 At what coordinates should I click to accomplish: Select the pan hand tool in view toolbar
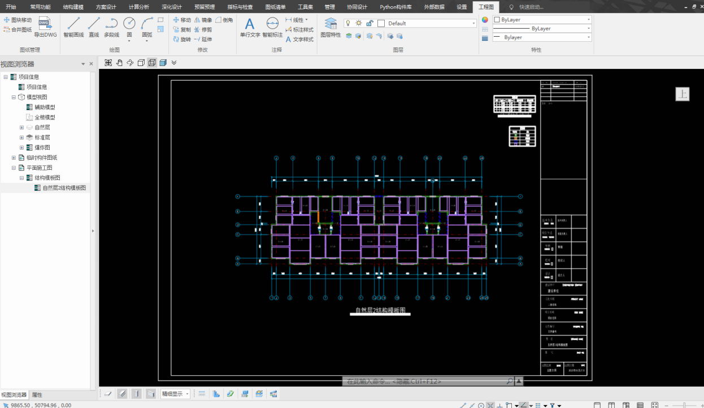[119, 63]
